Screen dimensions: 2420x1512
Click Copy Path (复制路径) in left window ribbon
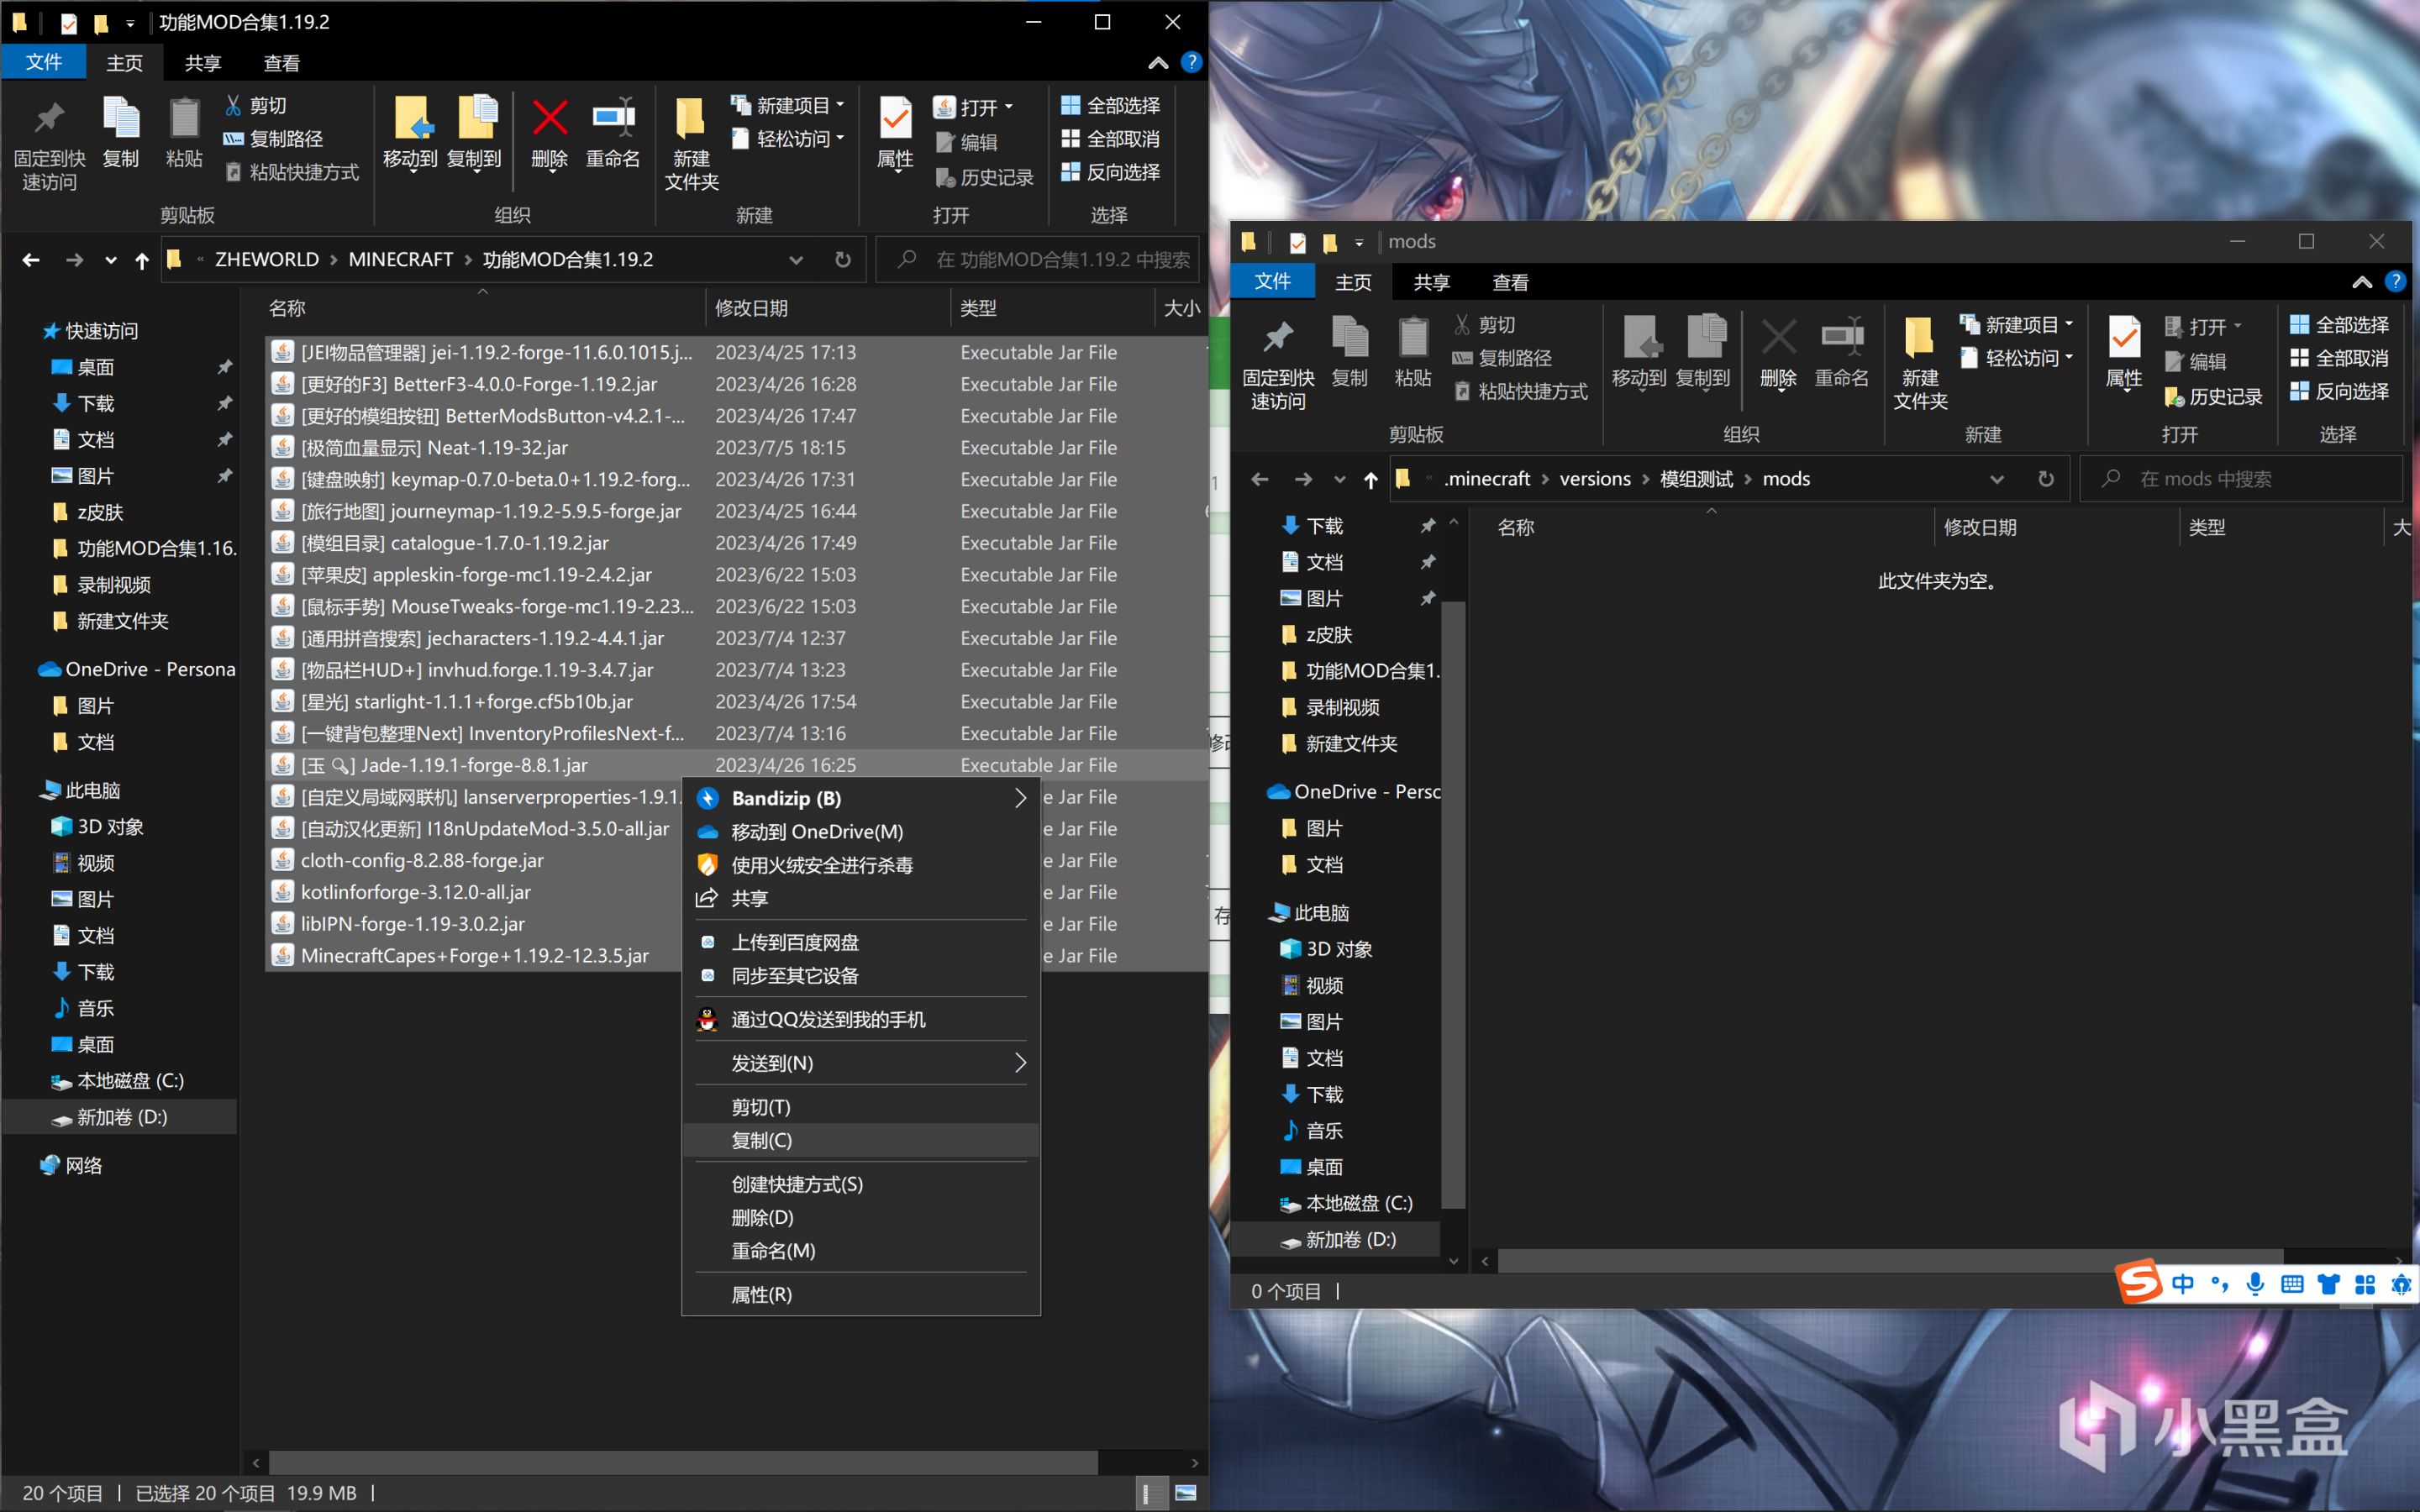(x=274, y=138)
